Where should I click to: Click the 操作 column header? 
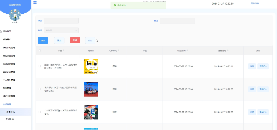click(258, 51)
